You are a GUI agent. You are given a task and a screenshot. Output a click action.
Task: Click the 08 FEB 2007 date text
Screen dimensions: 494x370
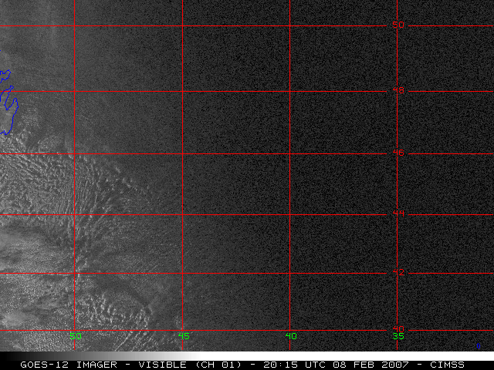click(370, 365)
